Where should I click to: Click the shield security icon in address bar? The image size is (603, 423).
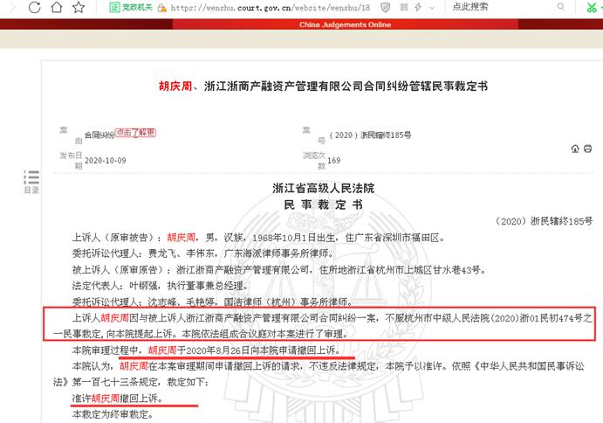[x=385, y=7]
